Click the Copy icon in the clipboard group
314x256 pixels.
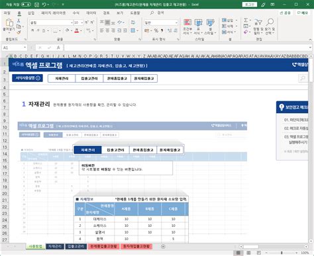(19, 26)
